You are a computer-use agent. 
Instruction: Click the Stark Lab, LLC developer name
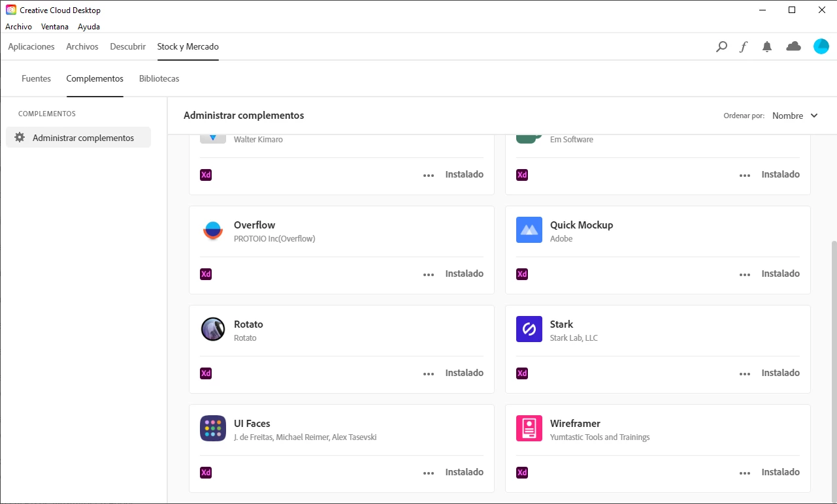pyautogui.click(x=574, y=338)
